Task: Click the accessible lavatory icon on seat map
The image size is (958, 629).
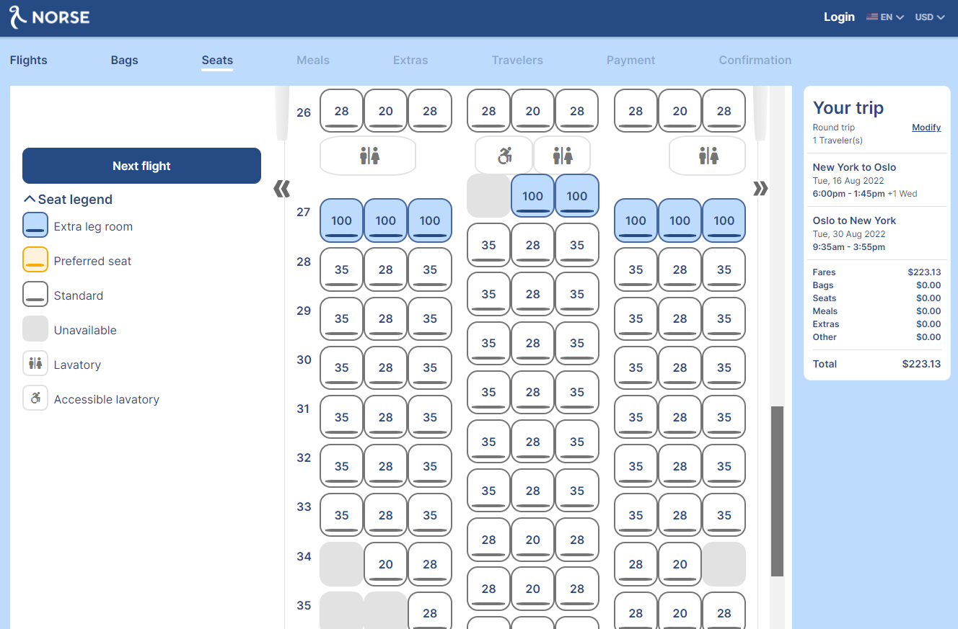Action: pyautogui.click(x=504, y=156)
